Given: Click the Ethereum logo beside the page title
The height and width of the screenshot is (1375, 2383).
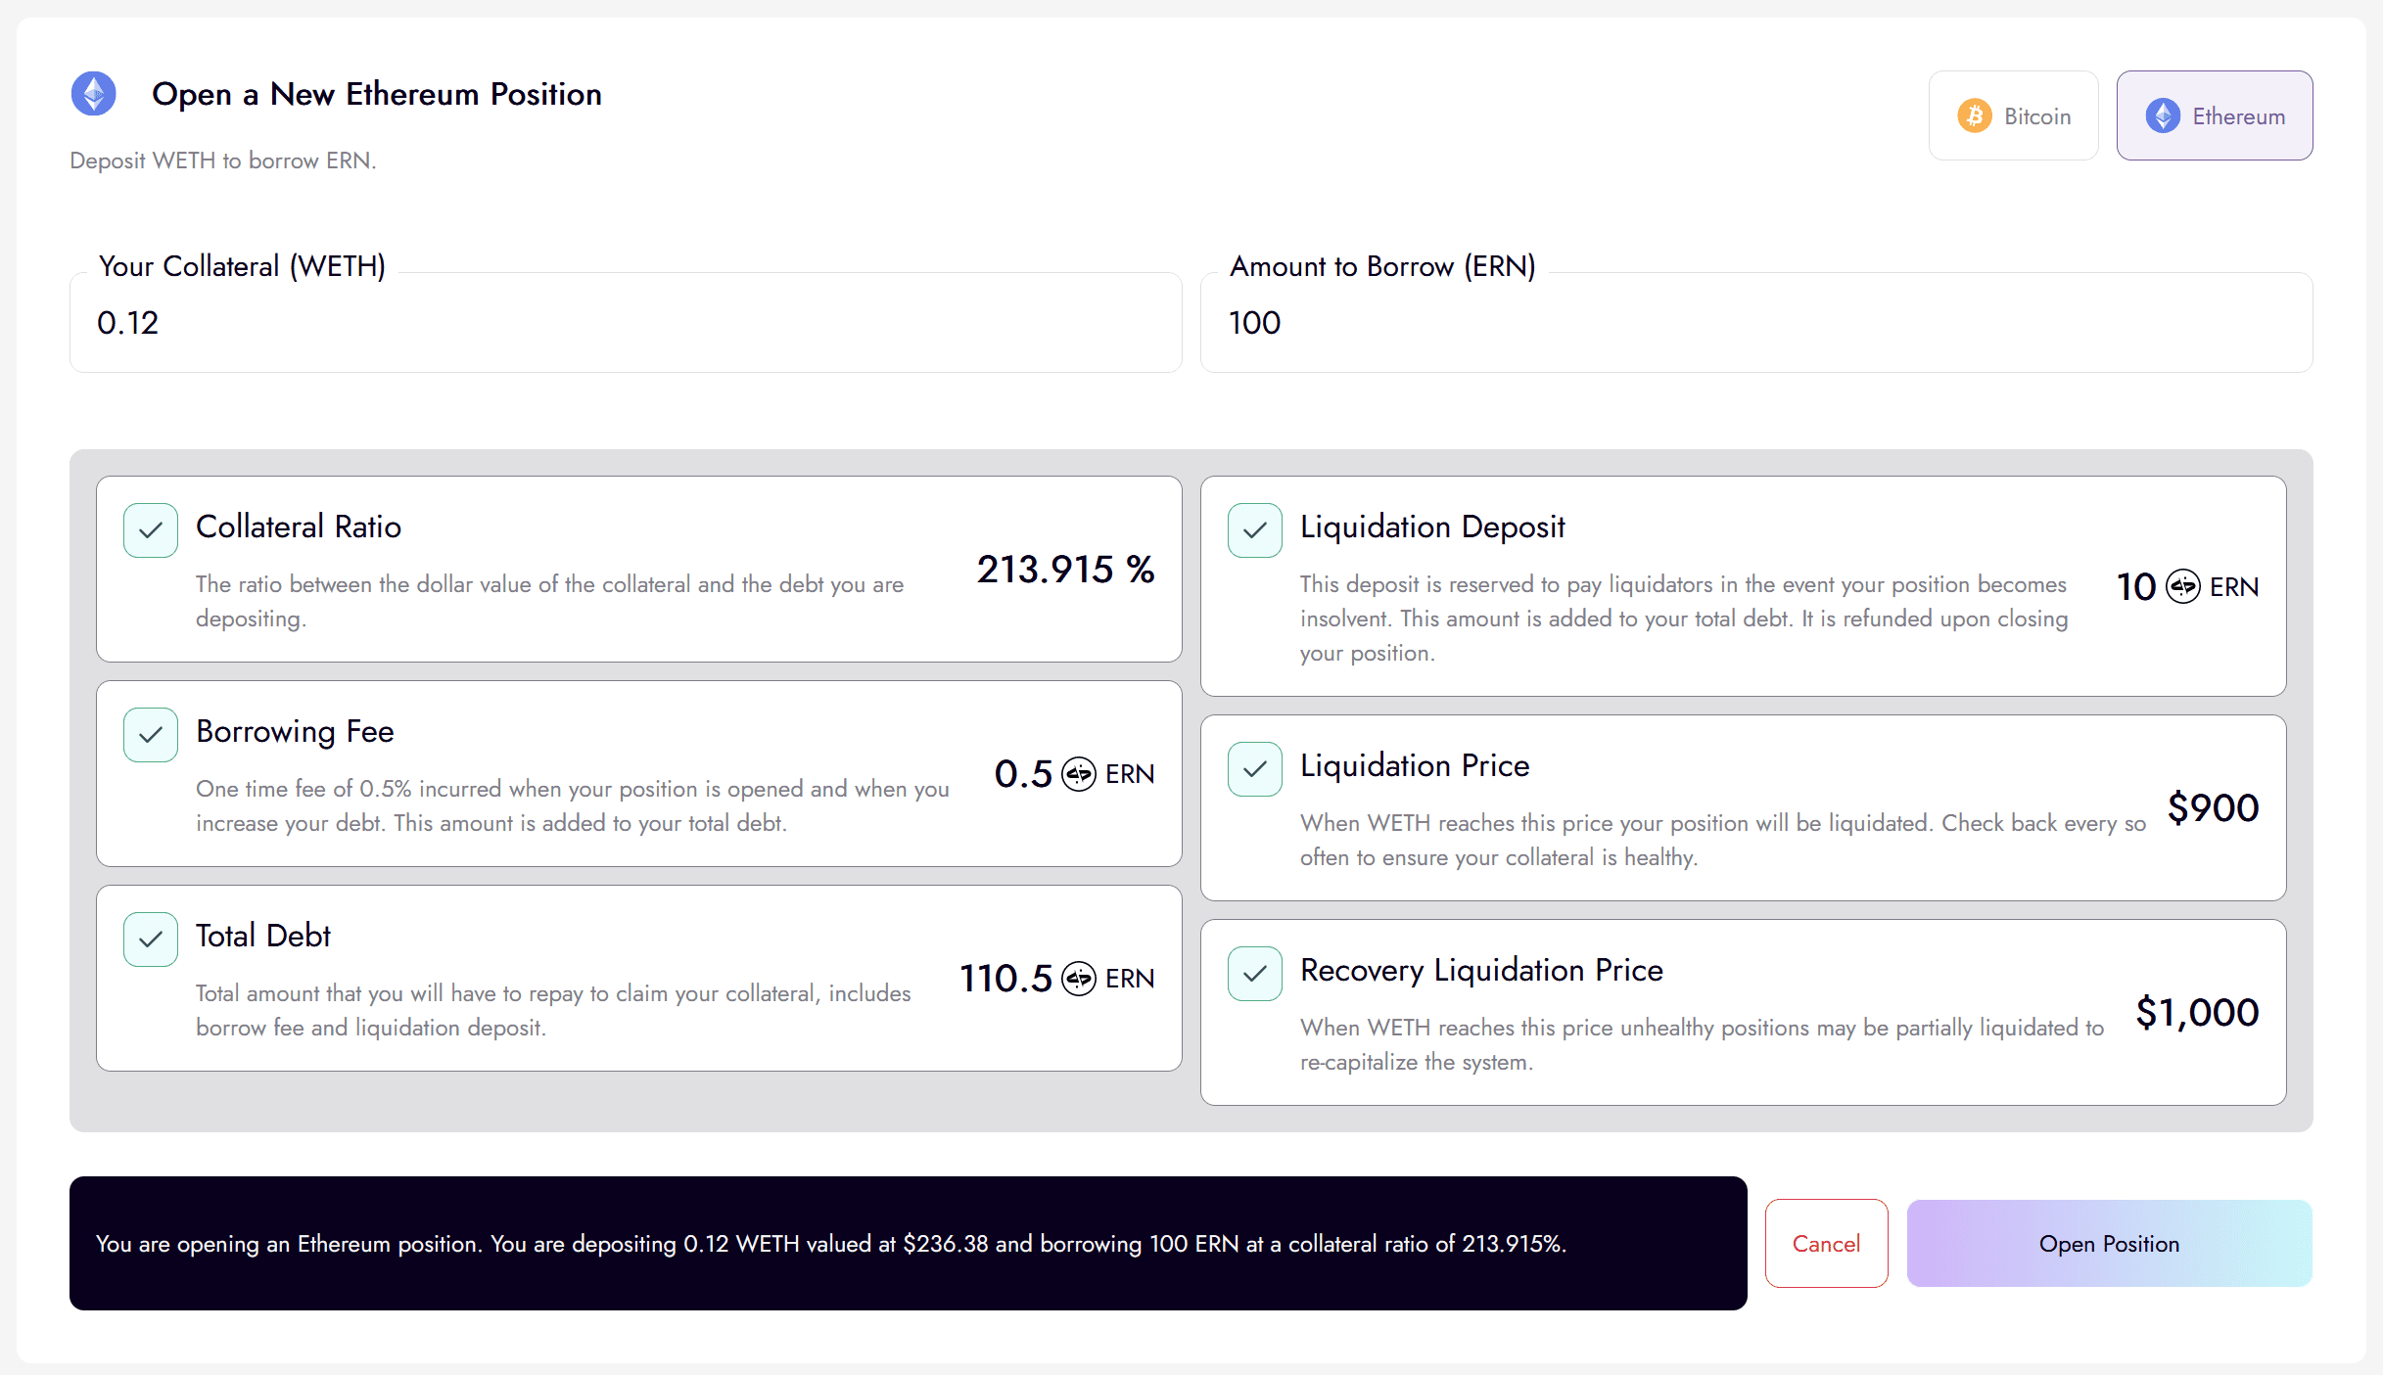Looking at the screenshot, I should coord(94,94).
